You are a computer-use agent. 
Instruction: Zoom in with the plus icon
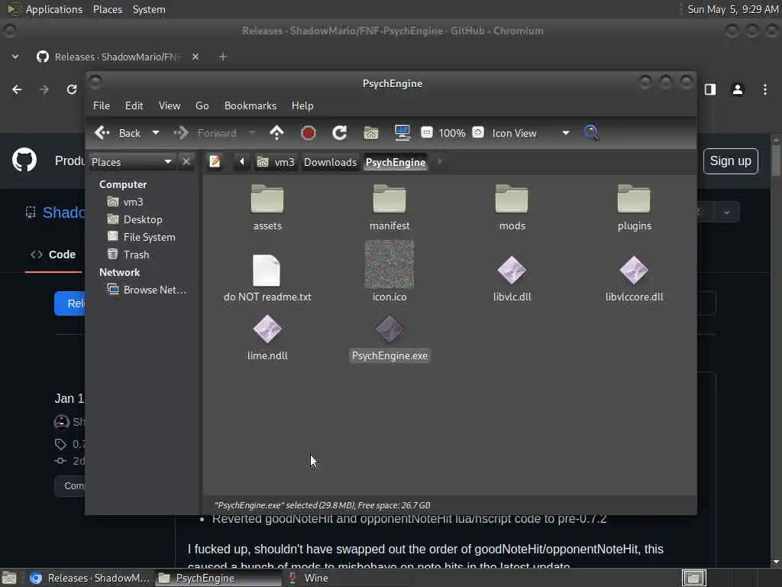pos(478,132)
